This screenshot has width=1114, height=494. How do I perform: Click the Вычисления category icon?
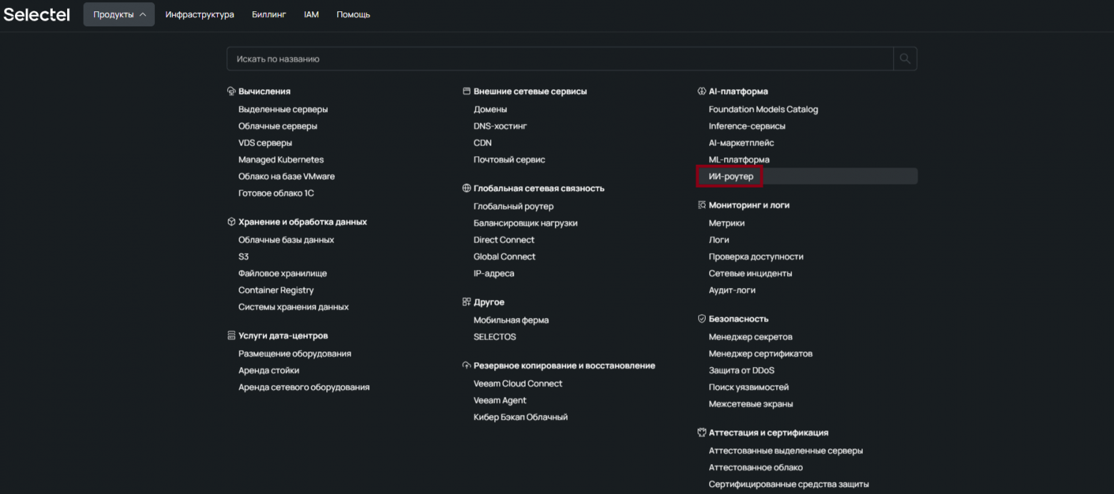[x=231, y=91]
